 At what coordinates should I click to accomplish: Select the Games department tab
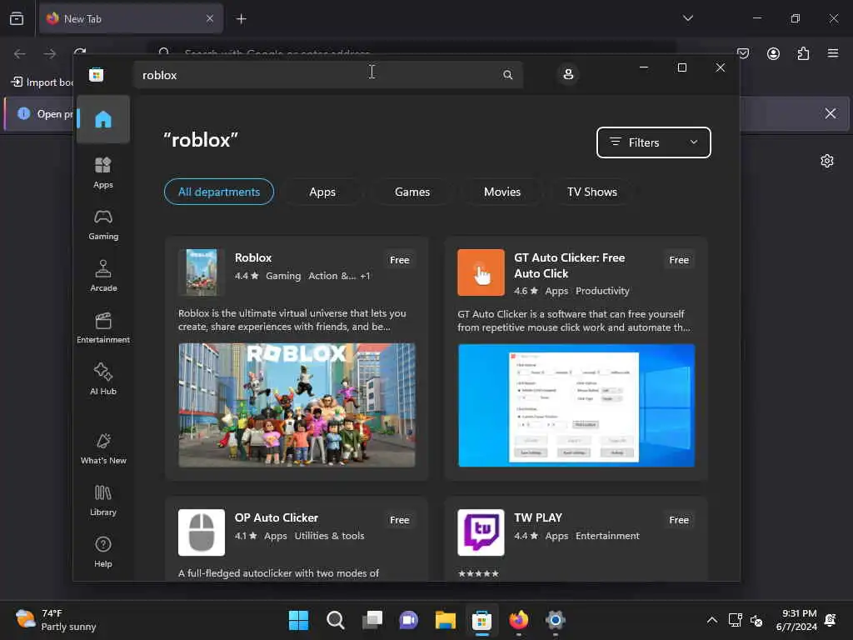point(412,192)
